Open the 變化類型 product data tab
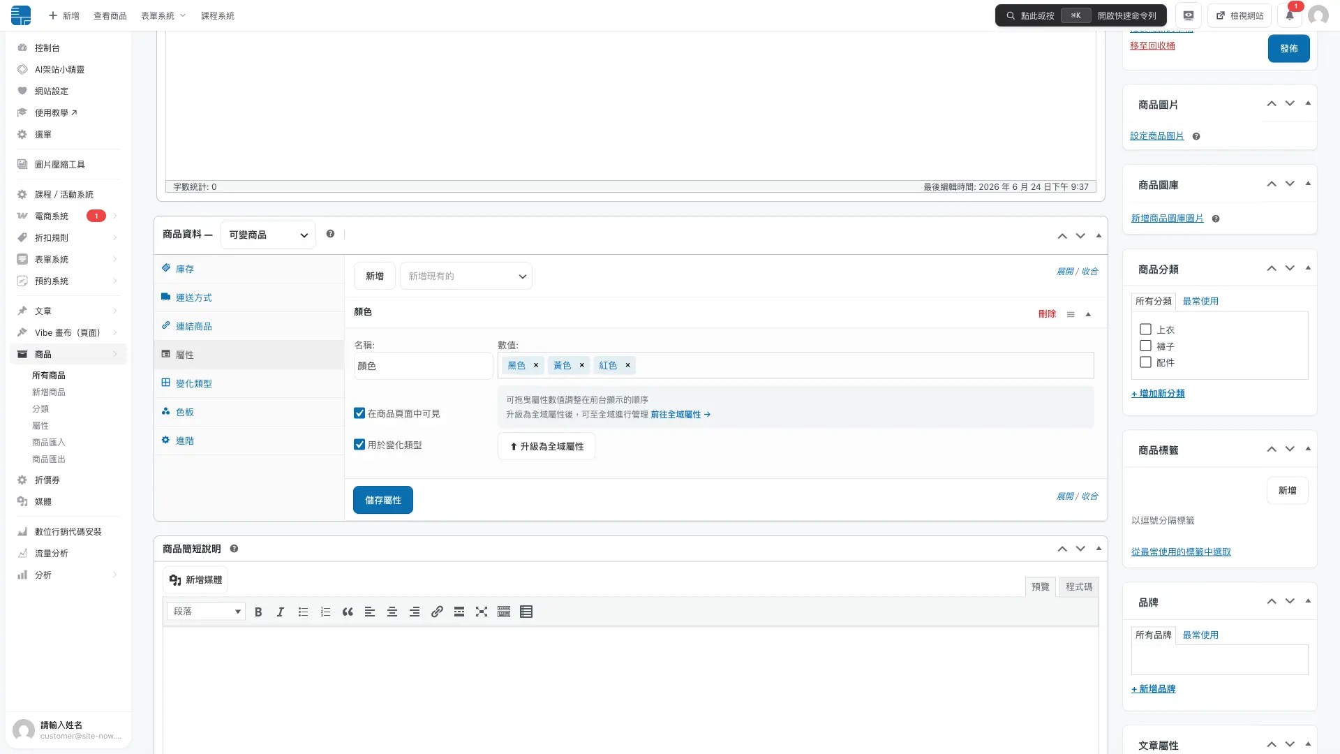This screenshot has width=1340, height=754. pos(249,384)
